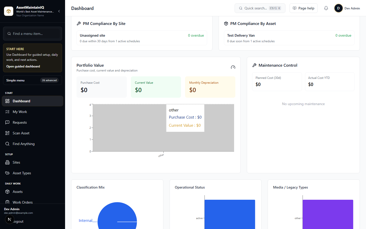Click the Dev Admin name in sidebar footer
The width and height of the screenshot is (366, 229).
(x=12, y=209)
